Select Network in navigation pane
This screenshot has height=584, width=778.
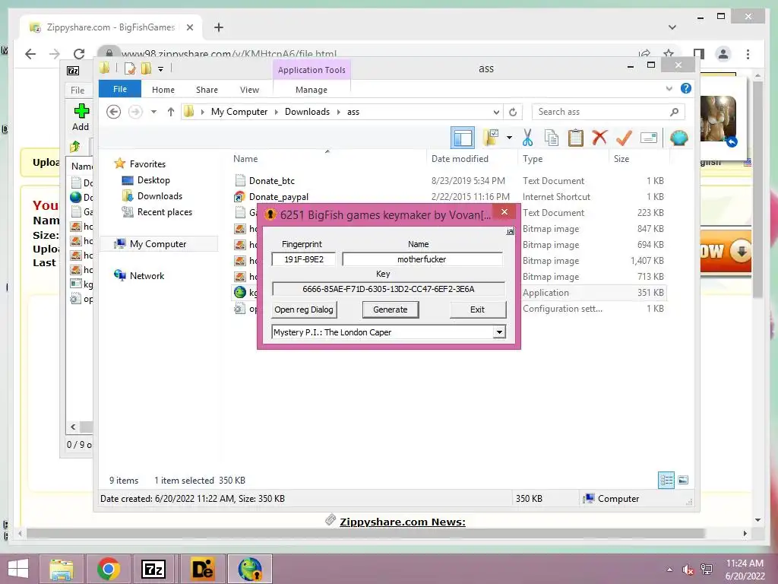[x=147, y=275]
